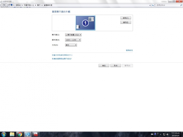Click the keyboard input method tray icon

pyautogui.click(x=152, y=134)
